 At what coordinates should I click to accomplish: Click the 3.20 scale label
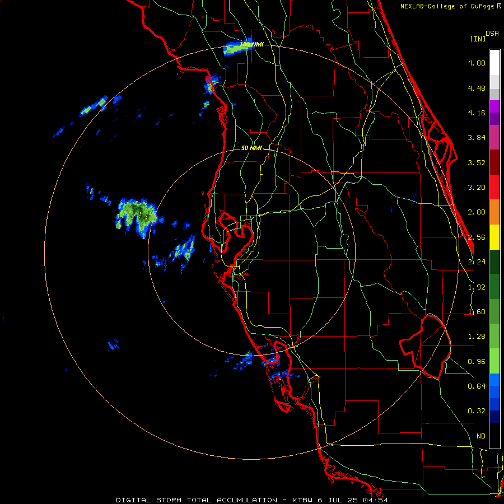pos(477,188)
